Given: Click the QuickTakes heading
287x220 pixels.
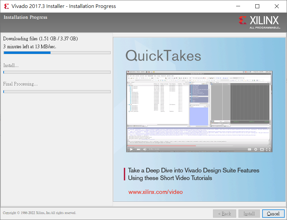Looking at the screenshot, I should 163,56.
